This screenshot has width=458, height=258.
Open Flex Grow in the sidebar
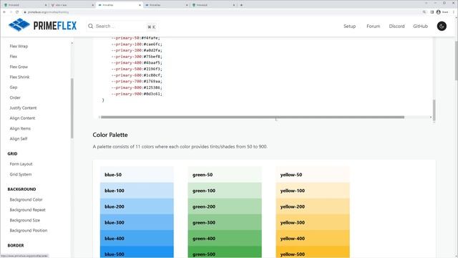[19, 67]
